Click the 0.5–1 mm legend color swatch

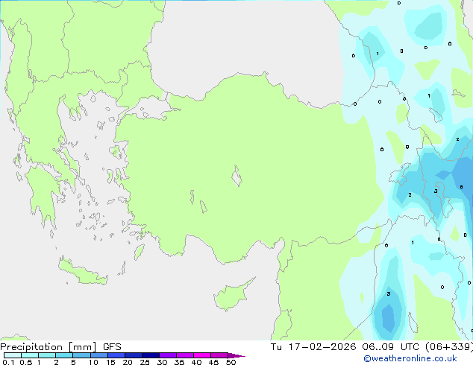[x=30, y=355]
